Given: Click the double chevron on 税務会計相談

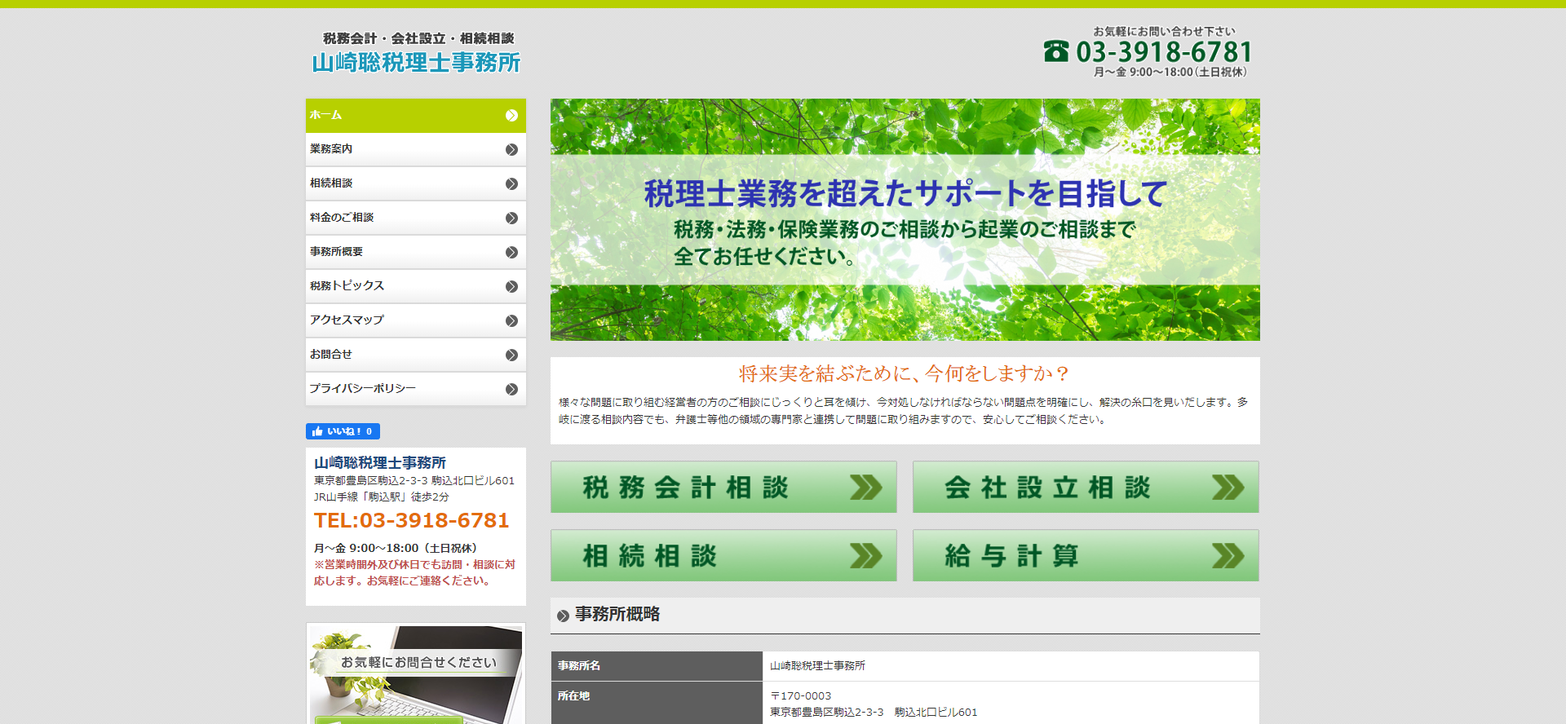Looking at the screenshot, I should [x=865, y=488].
